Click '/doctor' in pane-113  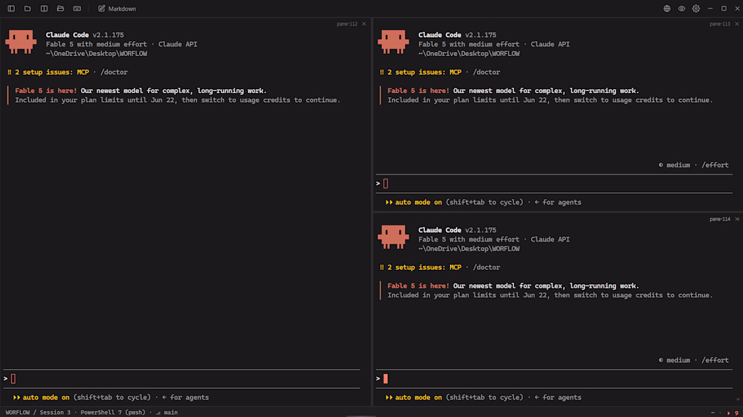[x=486, y=72]
